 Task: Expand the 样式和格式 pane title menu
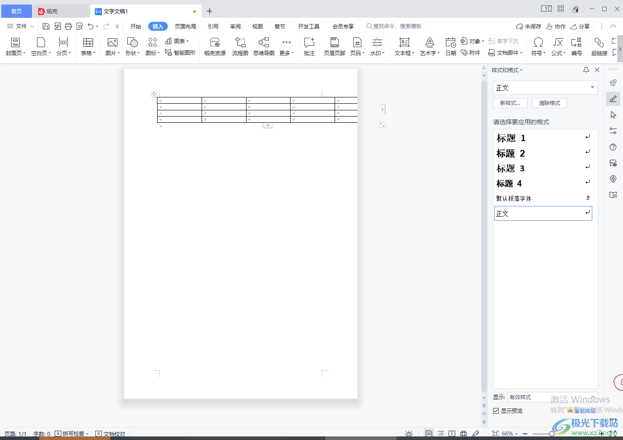[507, 70]
